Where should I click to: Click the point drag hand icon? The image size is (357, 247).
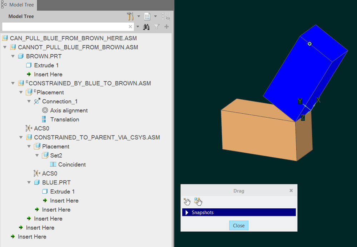coord(187,202)
